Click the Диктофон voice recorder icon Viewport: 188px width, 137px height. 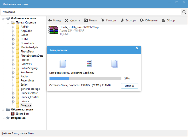point(13,114)
